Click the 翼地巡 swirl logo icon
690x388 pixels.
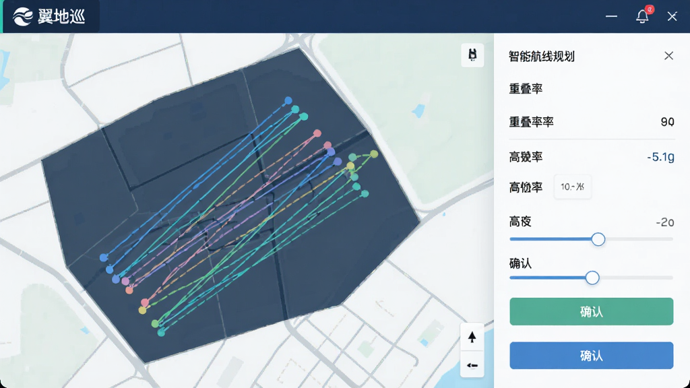[x=22, y=17]
